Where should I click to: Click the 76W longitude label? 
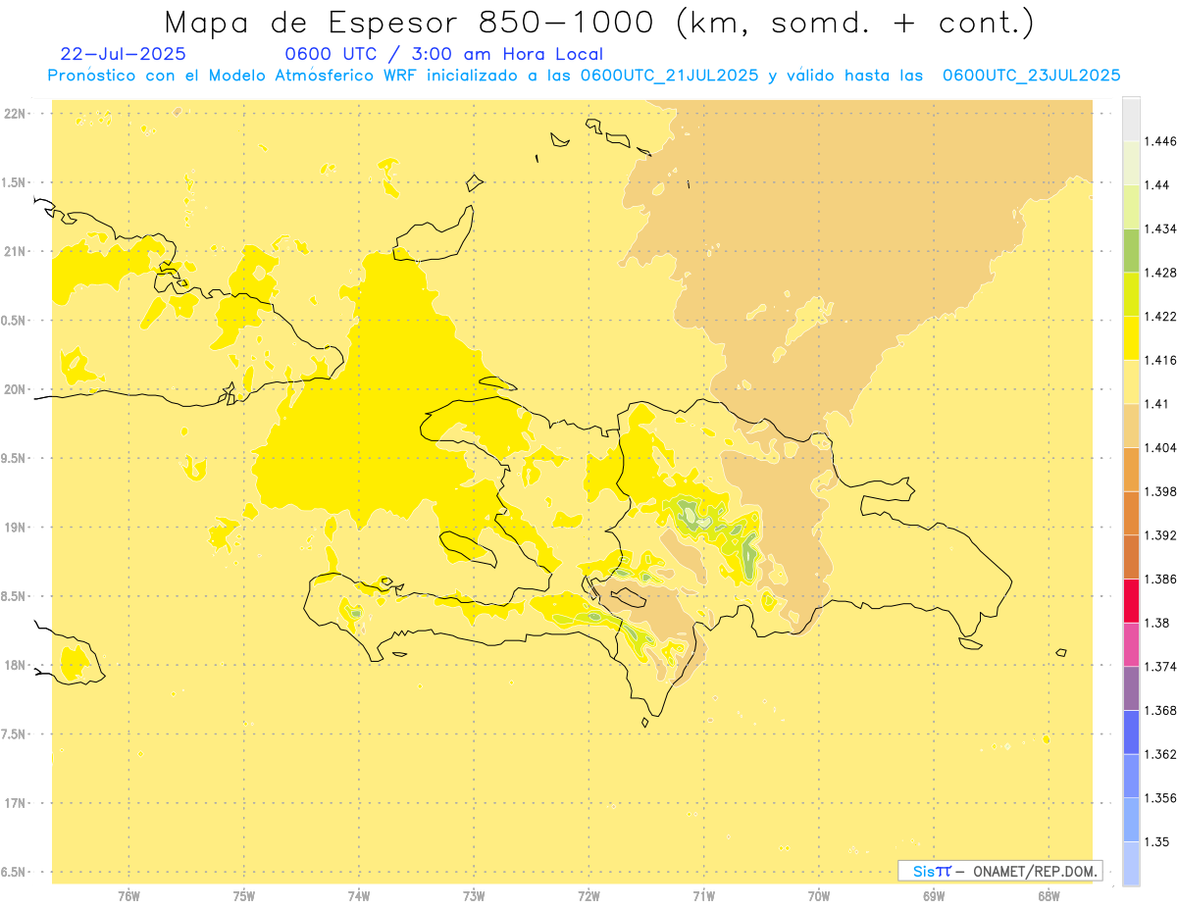(128, 896)
